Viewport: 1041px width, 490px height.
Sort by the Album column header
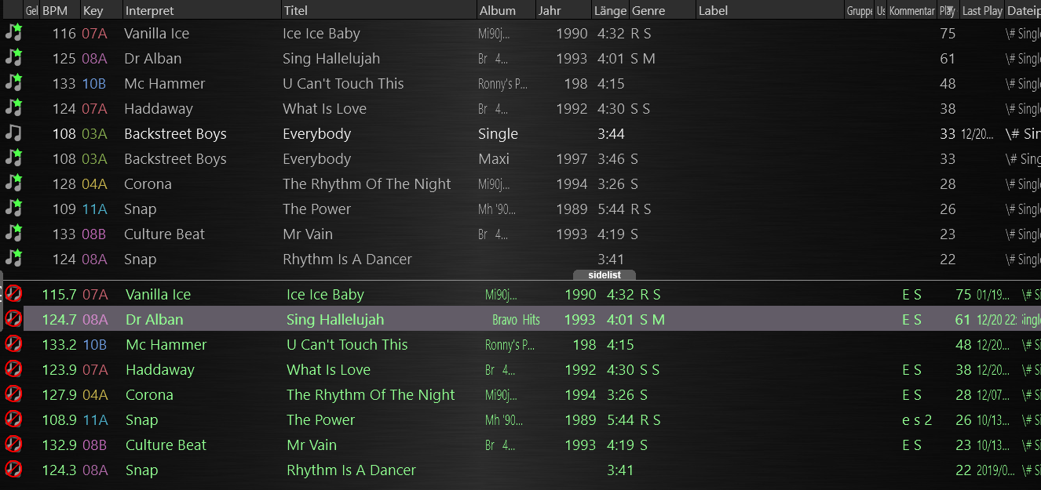(506, 10)
